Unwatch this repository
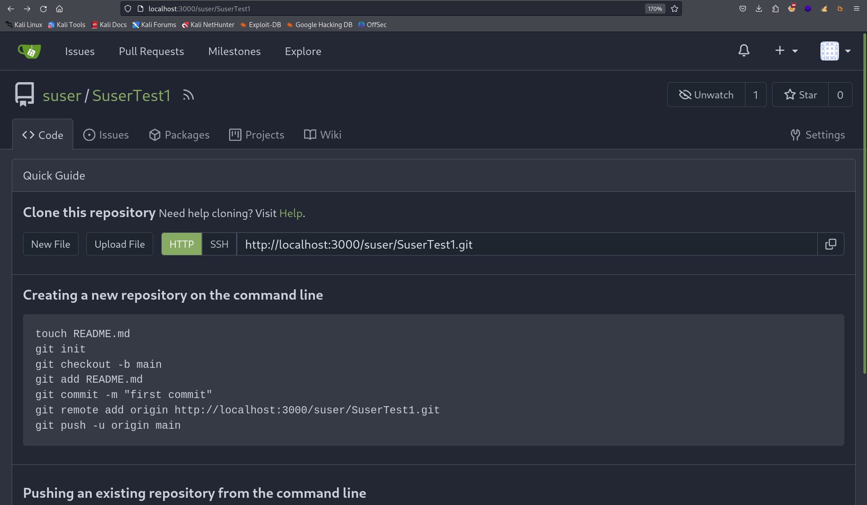Screen dimensions: 867x505 706,95
